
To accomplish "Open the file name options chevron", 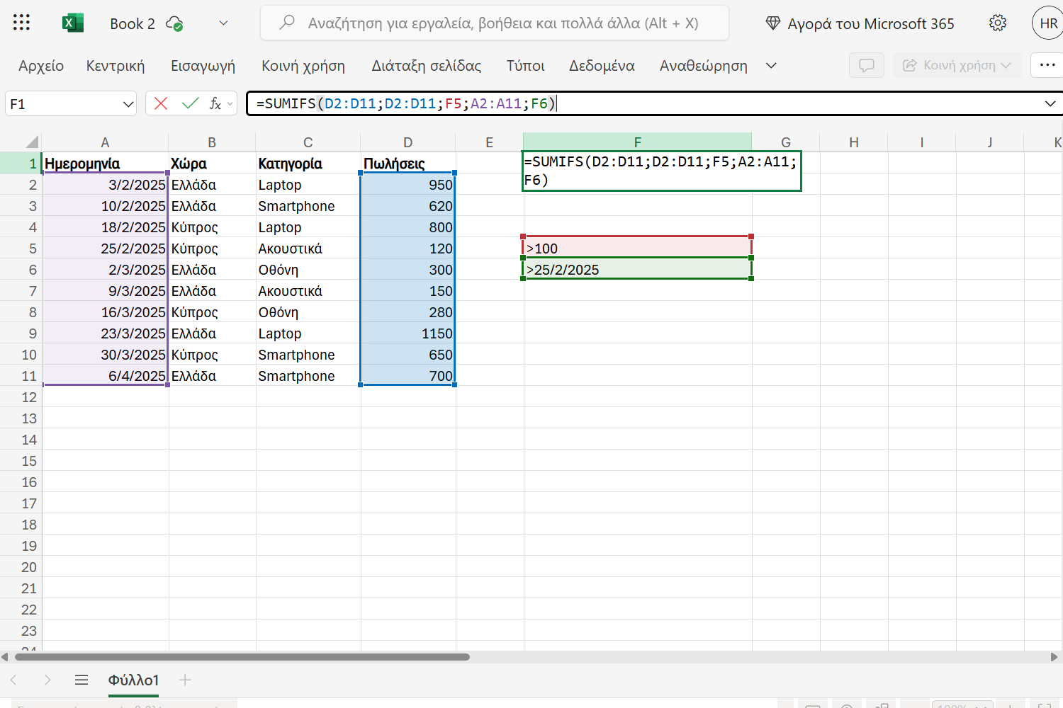I will pos(223,23).
